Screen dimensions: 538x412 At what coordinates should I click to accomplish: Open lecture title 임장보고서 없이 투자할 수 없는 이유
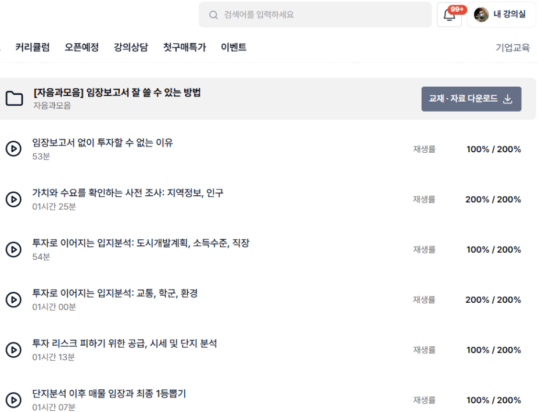coord(103,142)
